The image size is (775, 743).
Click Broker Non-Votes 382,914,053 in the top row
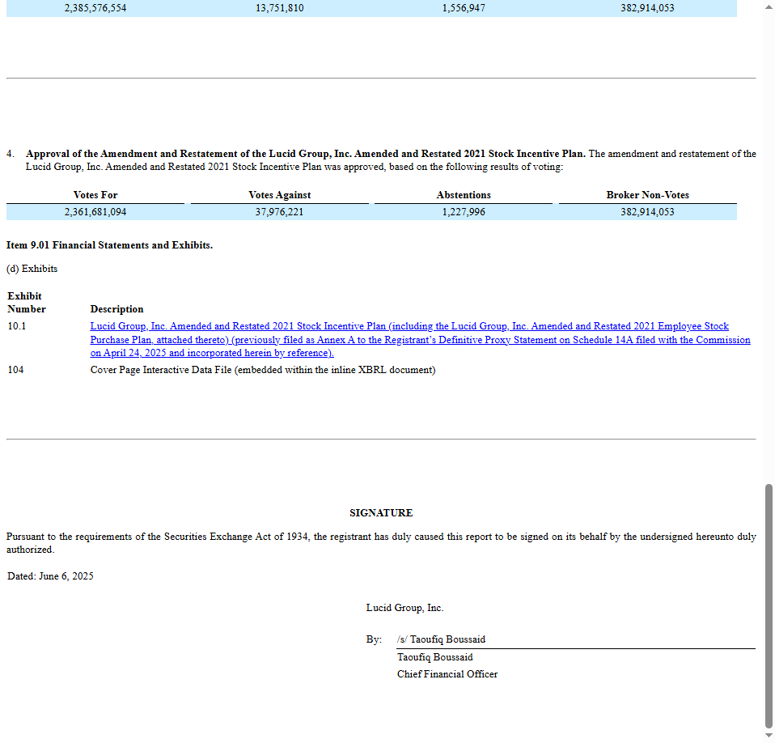tap(647, 8)
